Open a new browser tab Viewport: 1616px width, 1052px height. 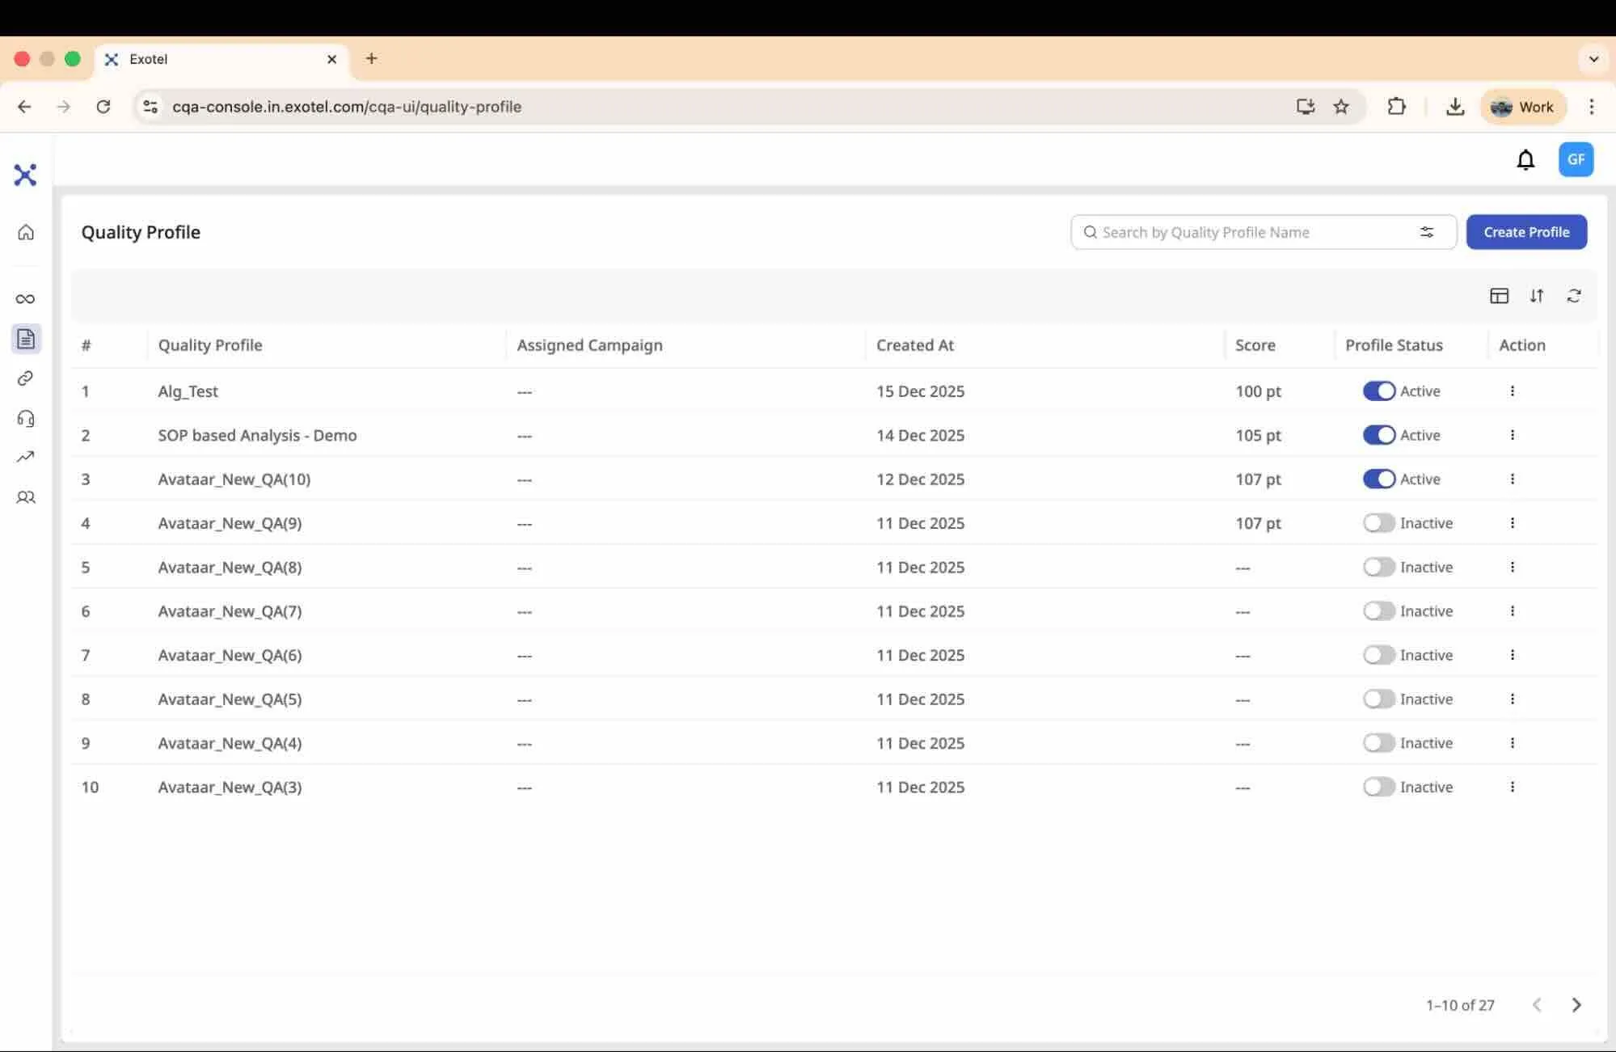371,58
